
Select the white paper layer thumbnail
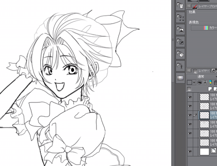click(205, 152)
